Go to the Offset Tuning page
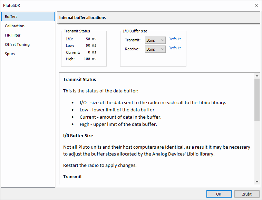The width and height of the screenshot is (262, 200). pyautogui.click(x=17, y=44)
